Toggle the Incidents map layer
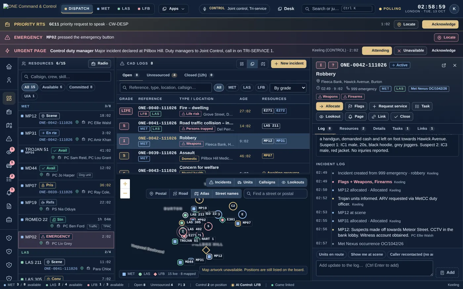 pos(220,182)
